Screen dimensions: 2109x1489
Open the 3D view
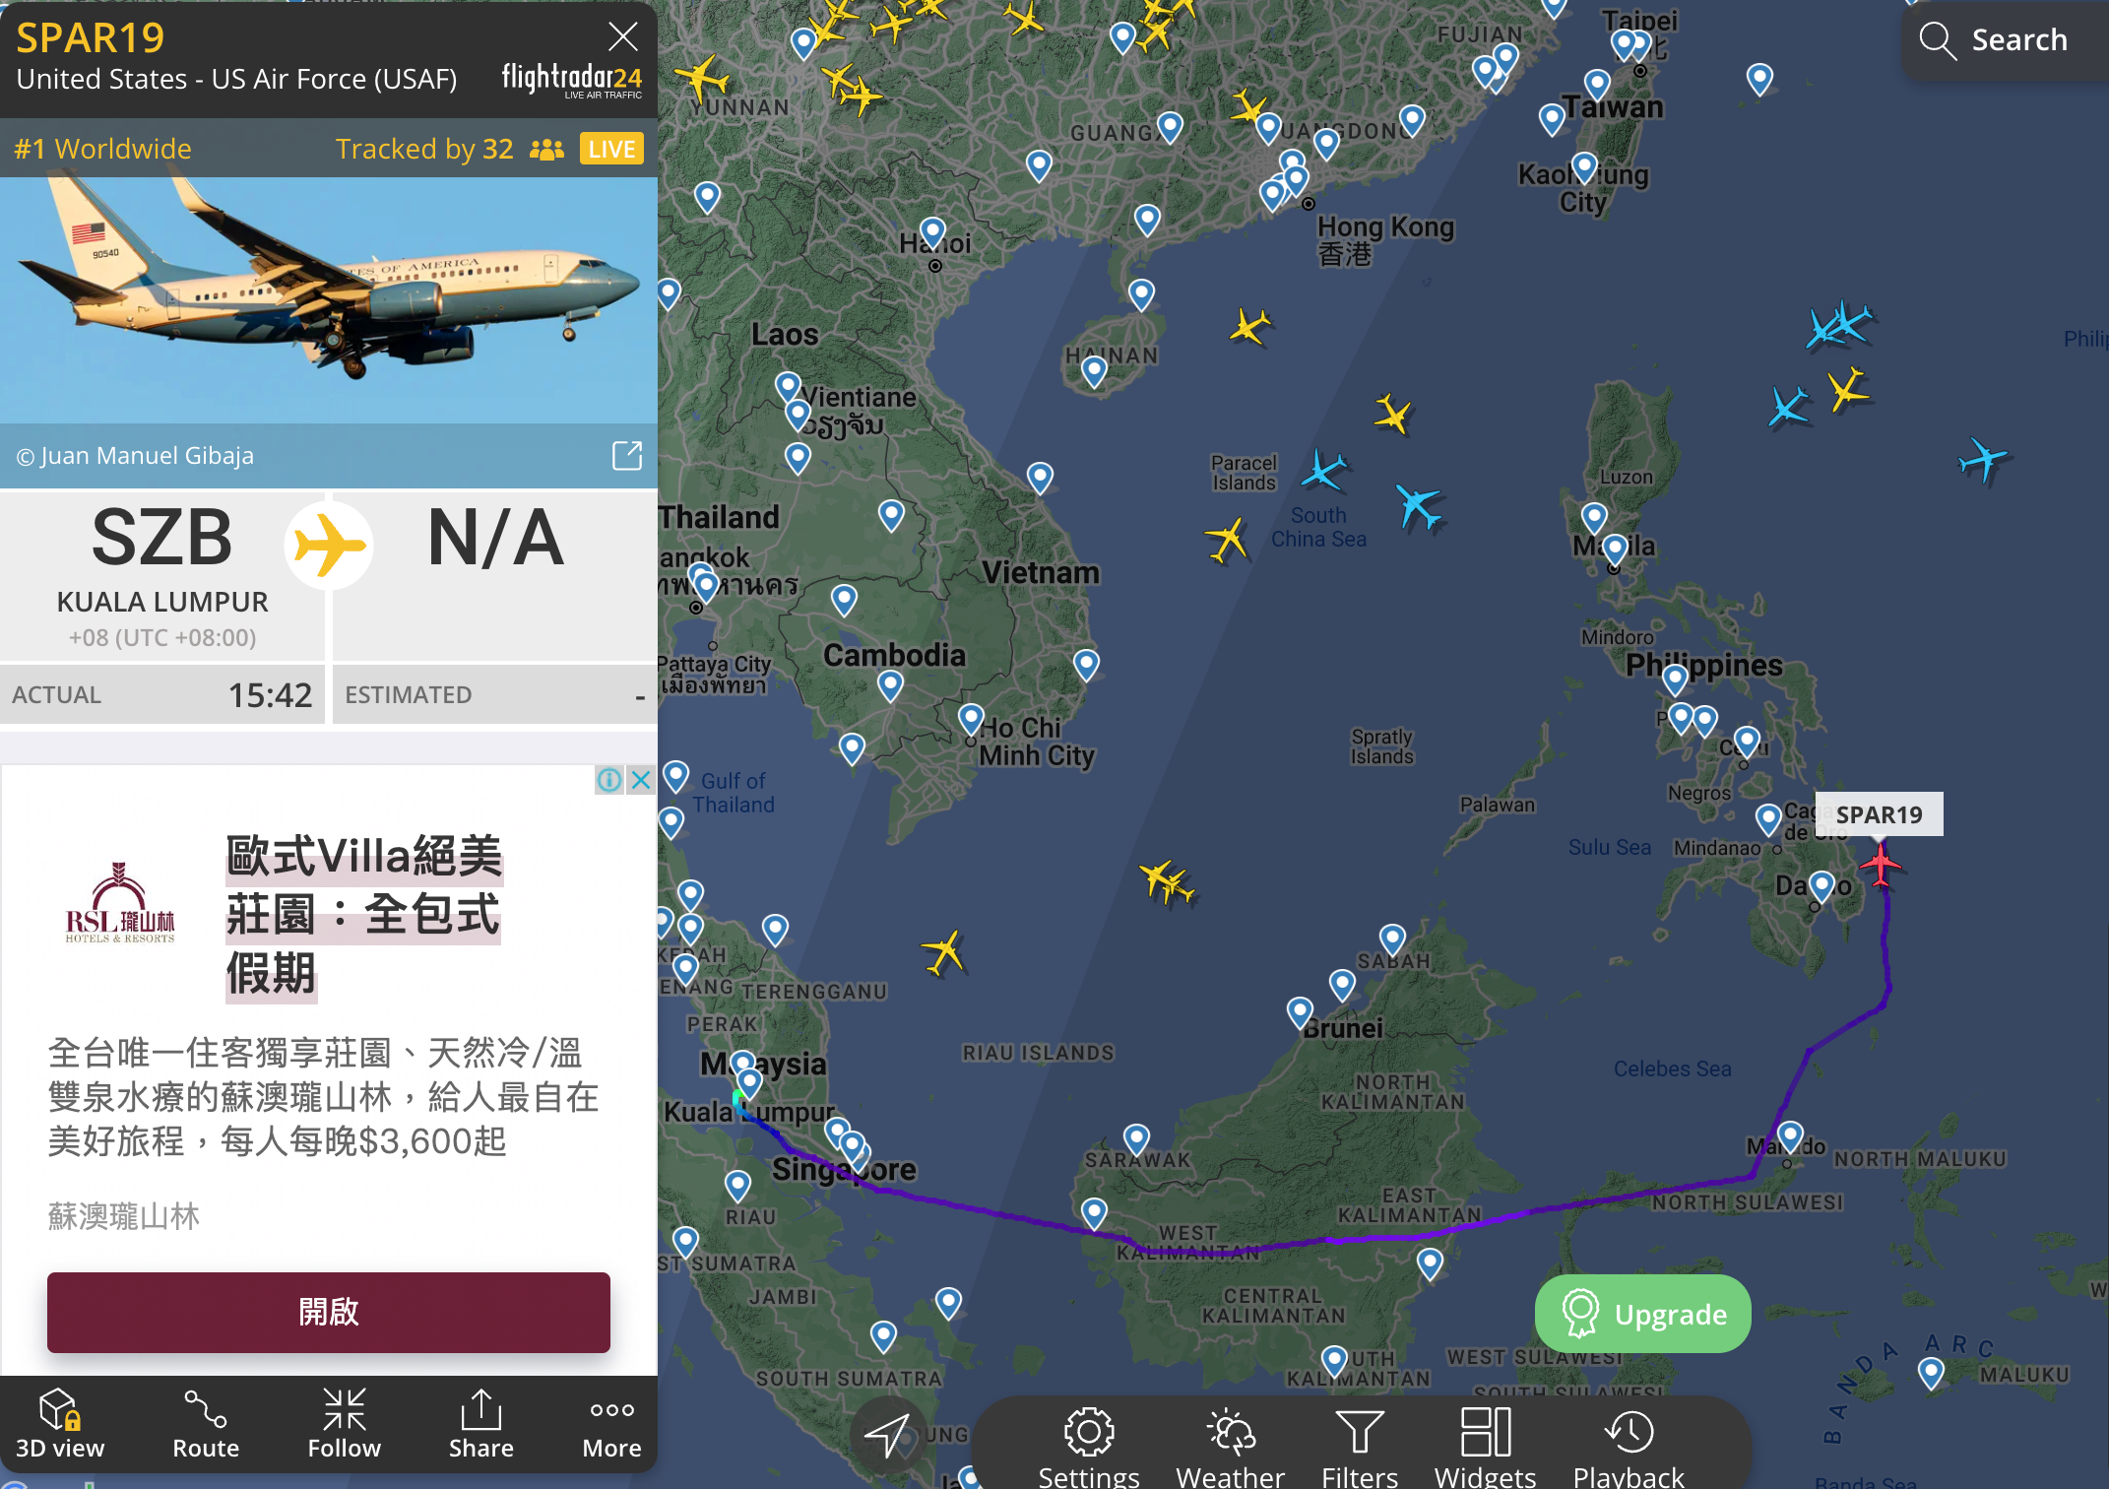coord(59,1424)
